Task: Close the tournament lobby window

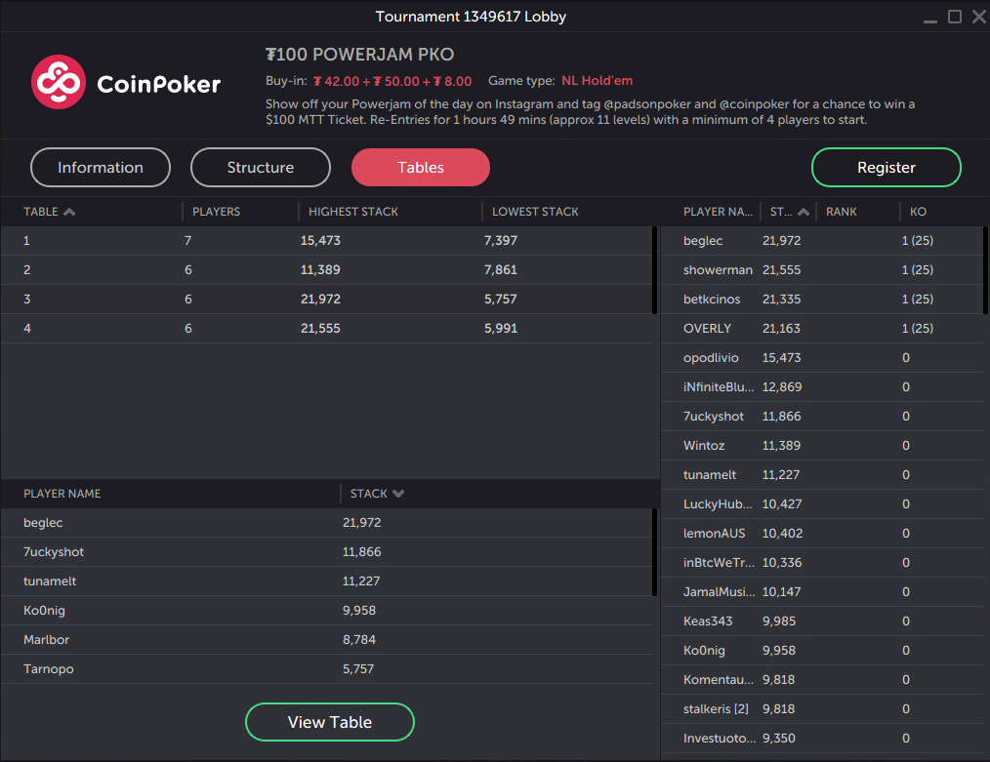Action: point(978,17)
